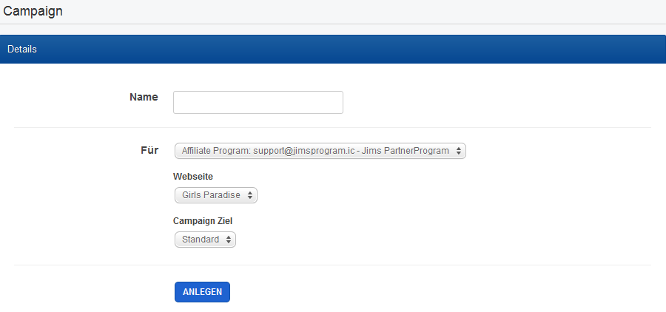Open the Affiliate Program dropdown next to Für

coord(320,151)
